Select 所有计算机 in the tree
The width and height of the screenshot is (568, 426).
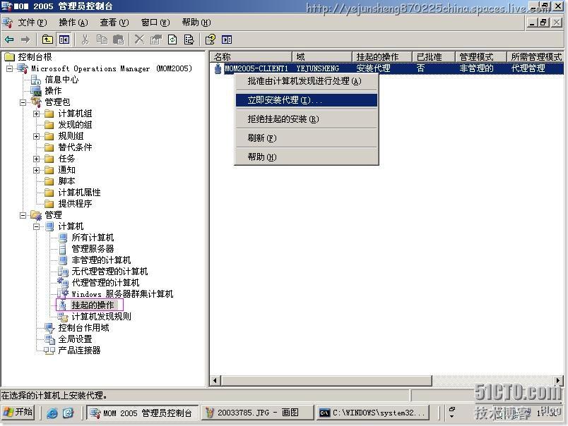93,238
